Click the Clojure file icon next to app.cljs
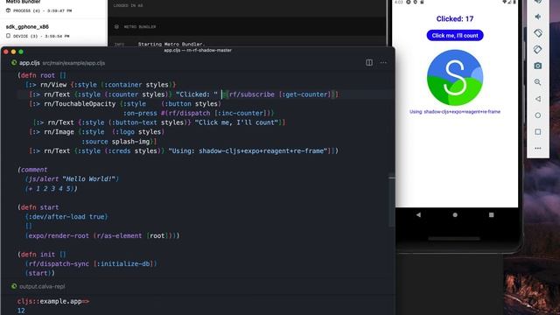The height and width of the screenshot is (315, 560). pos(14,62)
